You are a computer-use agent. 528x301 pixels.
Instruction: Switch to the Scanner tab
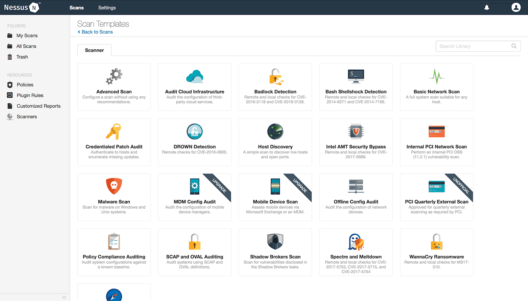94,50
